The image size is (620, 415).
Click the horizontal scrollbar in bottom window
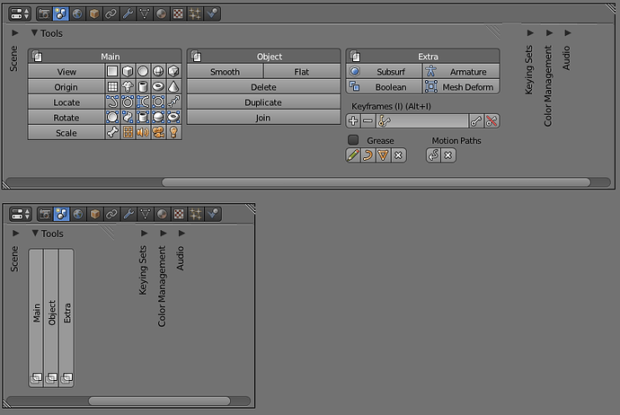(x=159, y=402)
